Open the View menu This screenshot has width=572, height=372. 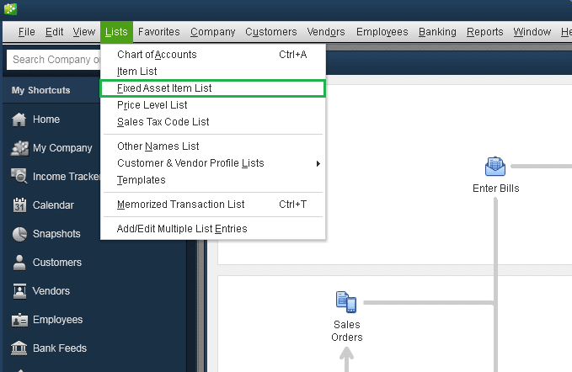84,32
